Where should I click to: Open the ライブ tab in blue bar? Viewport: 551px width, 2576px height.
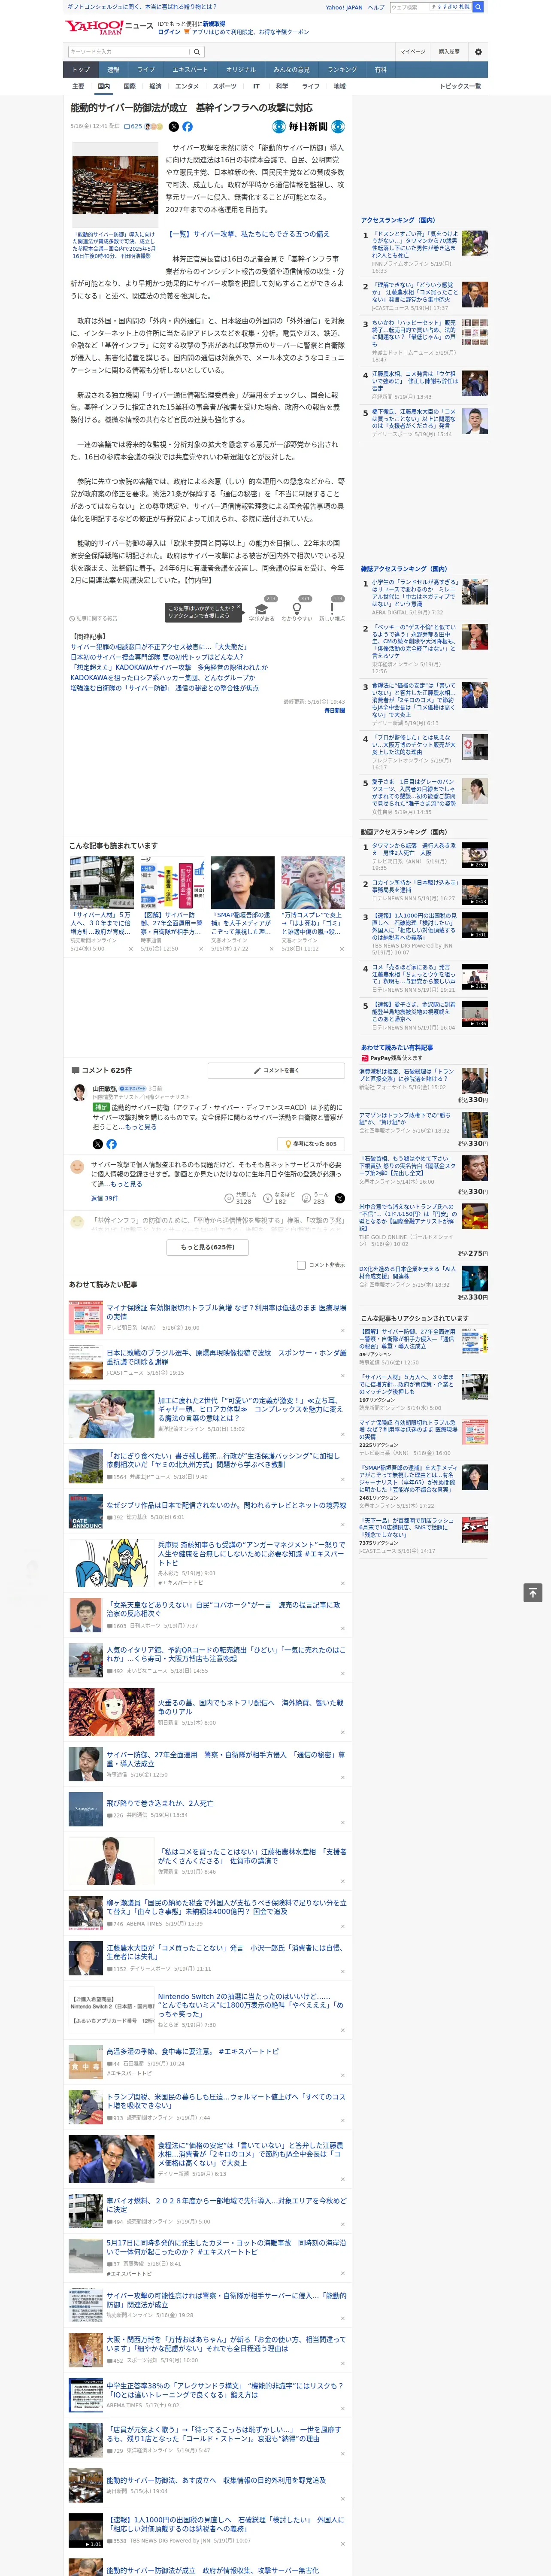click(x=146, y=70)
